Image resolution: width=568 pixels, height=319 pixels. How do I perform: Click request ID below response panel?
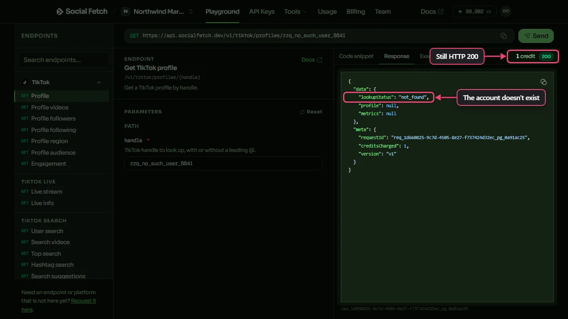point(404,309)
